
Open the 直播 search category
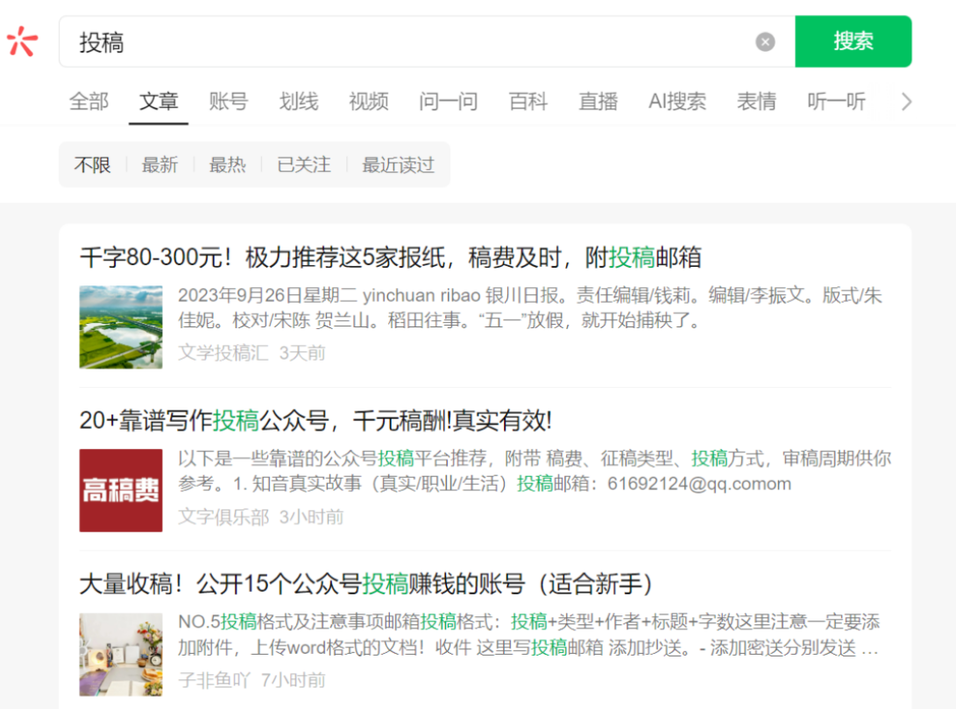tap(598, 102)
